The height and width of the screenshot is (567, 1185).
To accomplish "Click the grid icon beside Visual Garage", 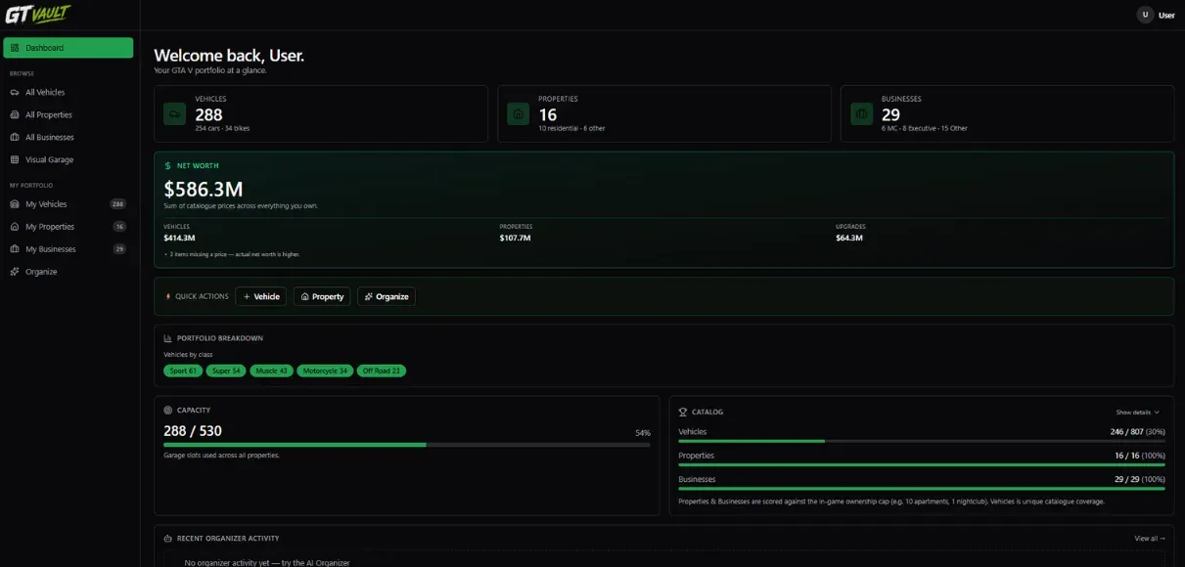I will click(x=15, y=159).
